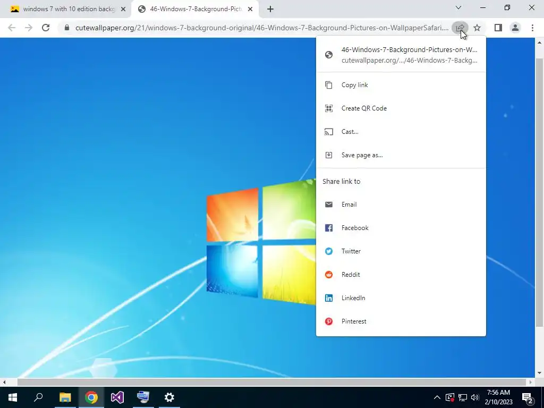Bookmark this page with the star icon
The image size is (544, 408).
(477, 28)
